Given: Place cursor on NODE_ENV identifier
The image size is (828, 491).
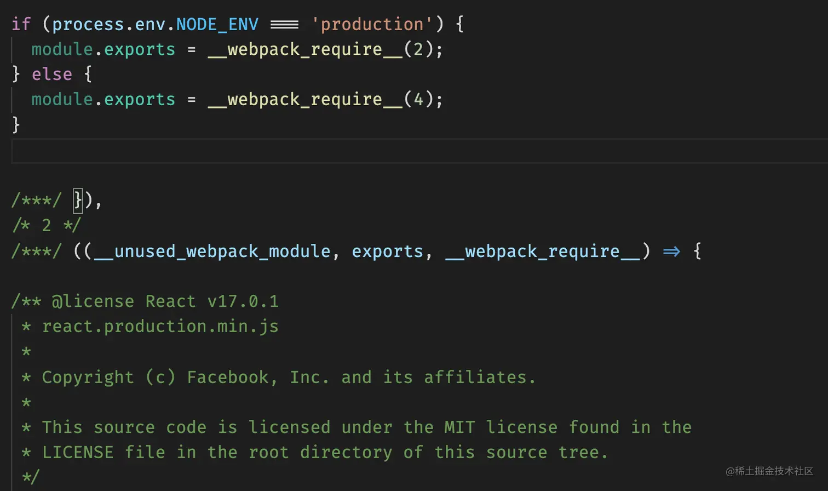Looking at the screenshot, I should [217, 24].
